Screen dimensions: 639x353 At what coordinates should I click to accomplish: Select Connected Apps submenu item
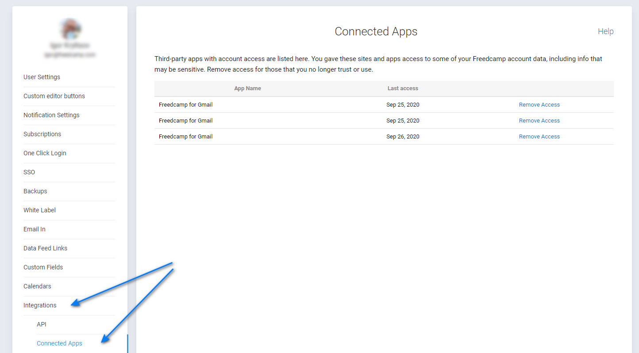pyautogui.click(x=59, y=343)
